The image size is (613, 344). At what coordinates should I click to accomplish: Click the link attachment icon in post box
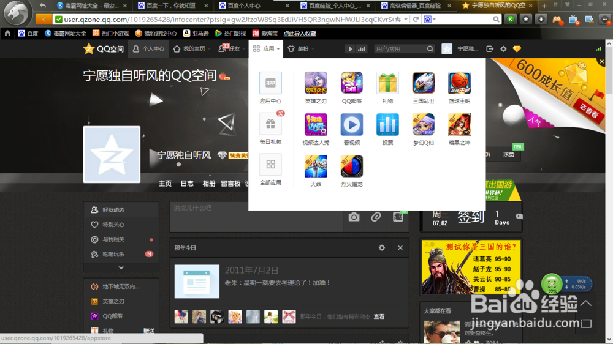[x=376, y=217]
